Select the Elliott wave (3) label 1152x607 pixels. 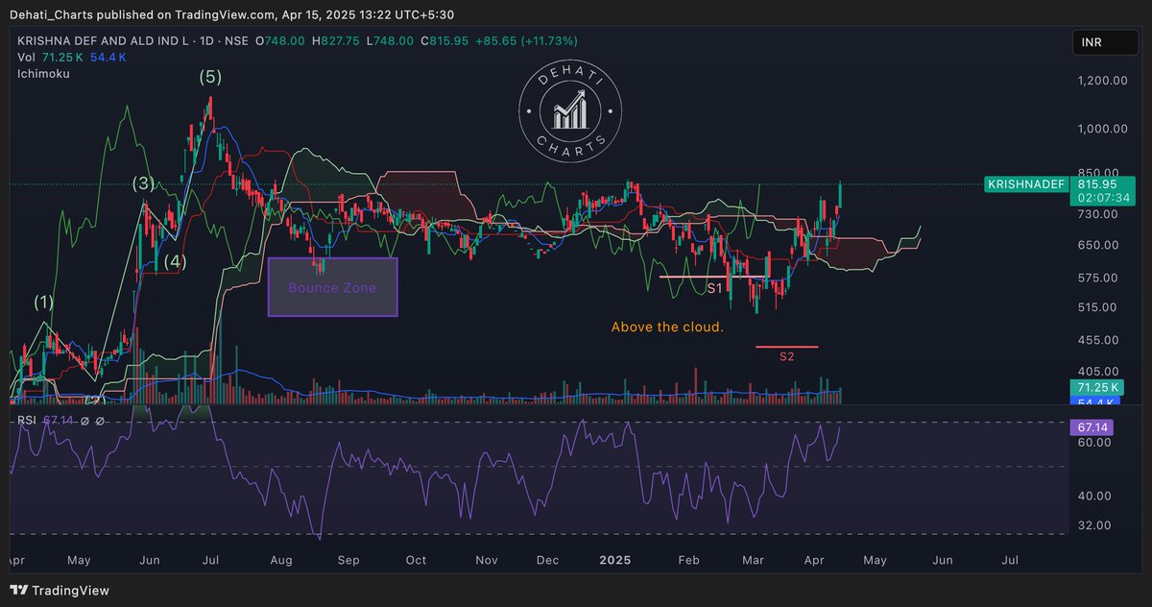click(143, 183)
